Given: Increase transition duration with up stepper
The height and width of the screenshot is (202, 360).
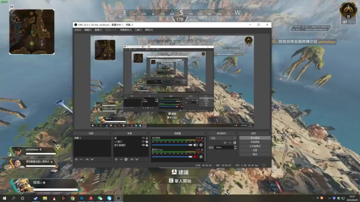Looking at the screenshot, I should click(235, 147).
